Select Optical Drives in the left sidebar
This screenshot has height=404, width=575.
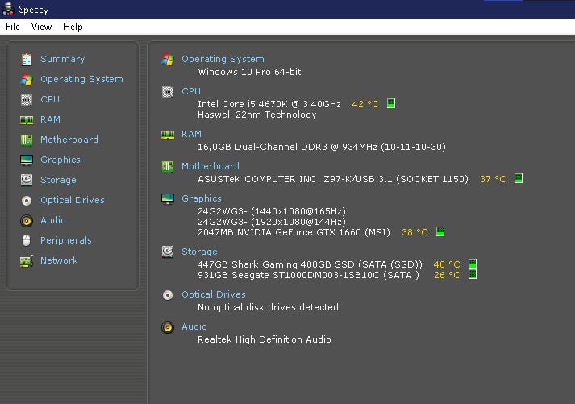73,200
